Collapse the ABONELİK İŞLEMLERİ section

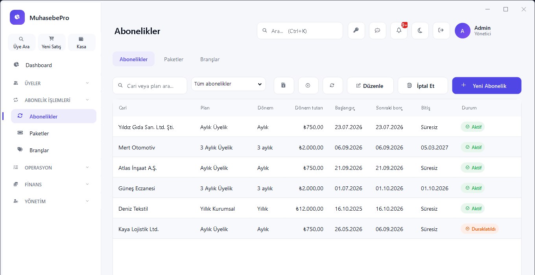click(x=51, y=100)
